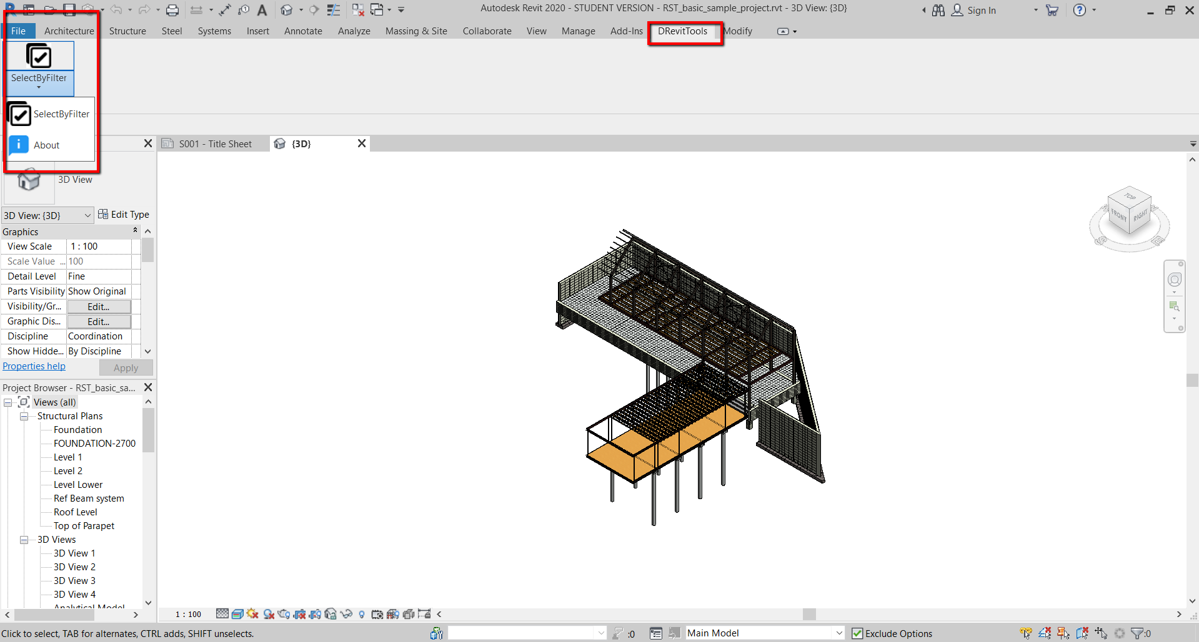Click the filter funnel icon in status bar
1199x642 pixels.
pyautogui.click(x=1137, y=633)
